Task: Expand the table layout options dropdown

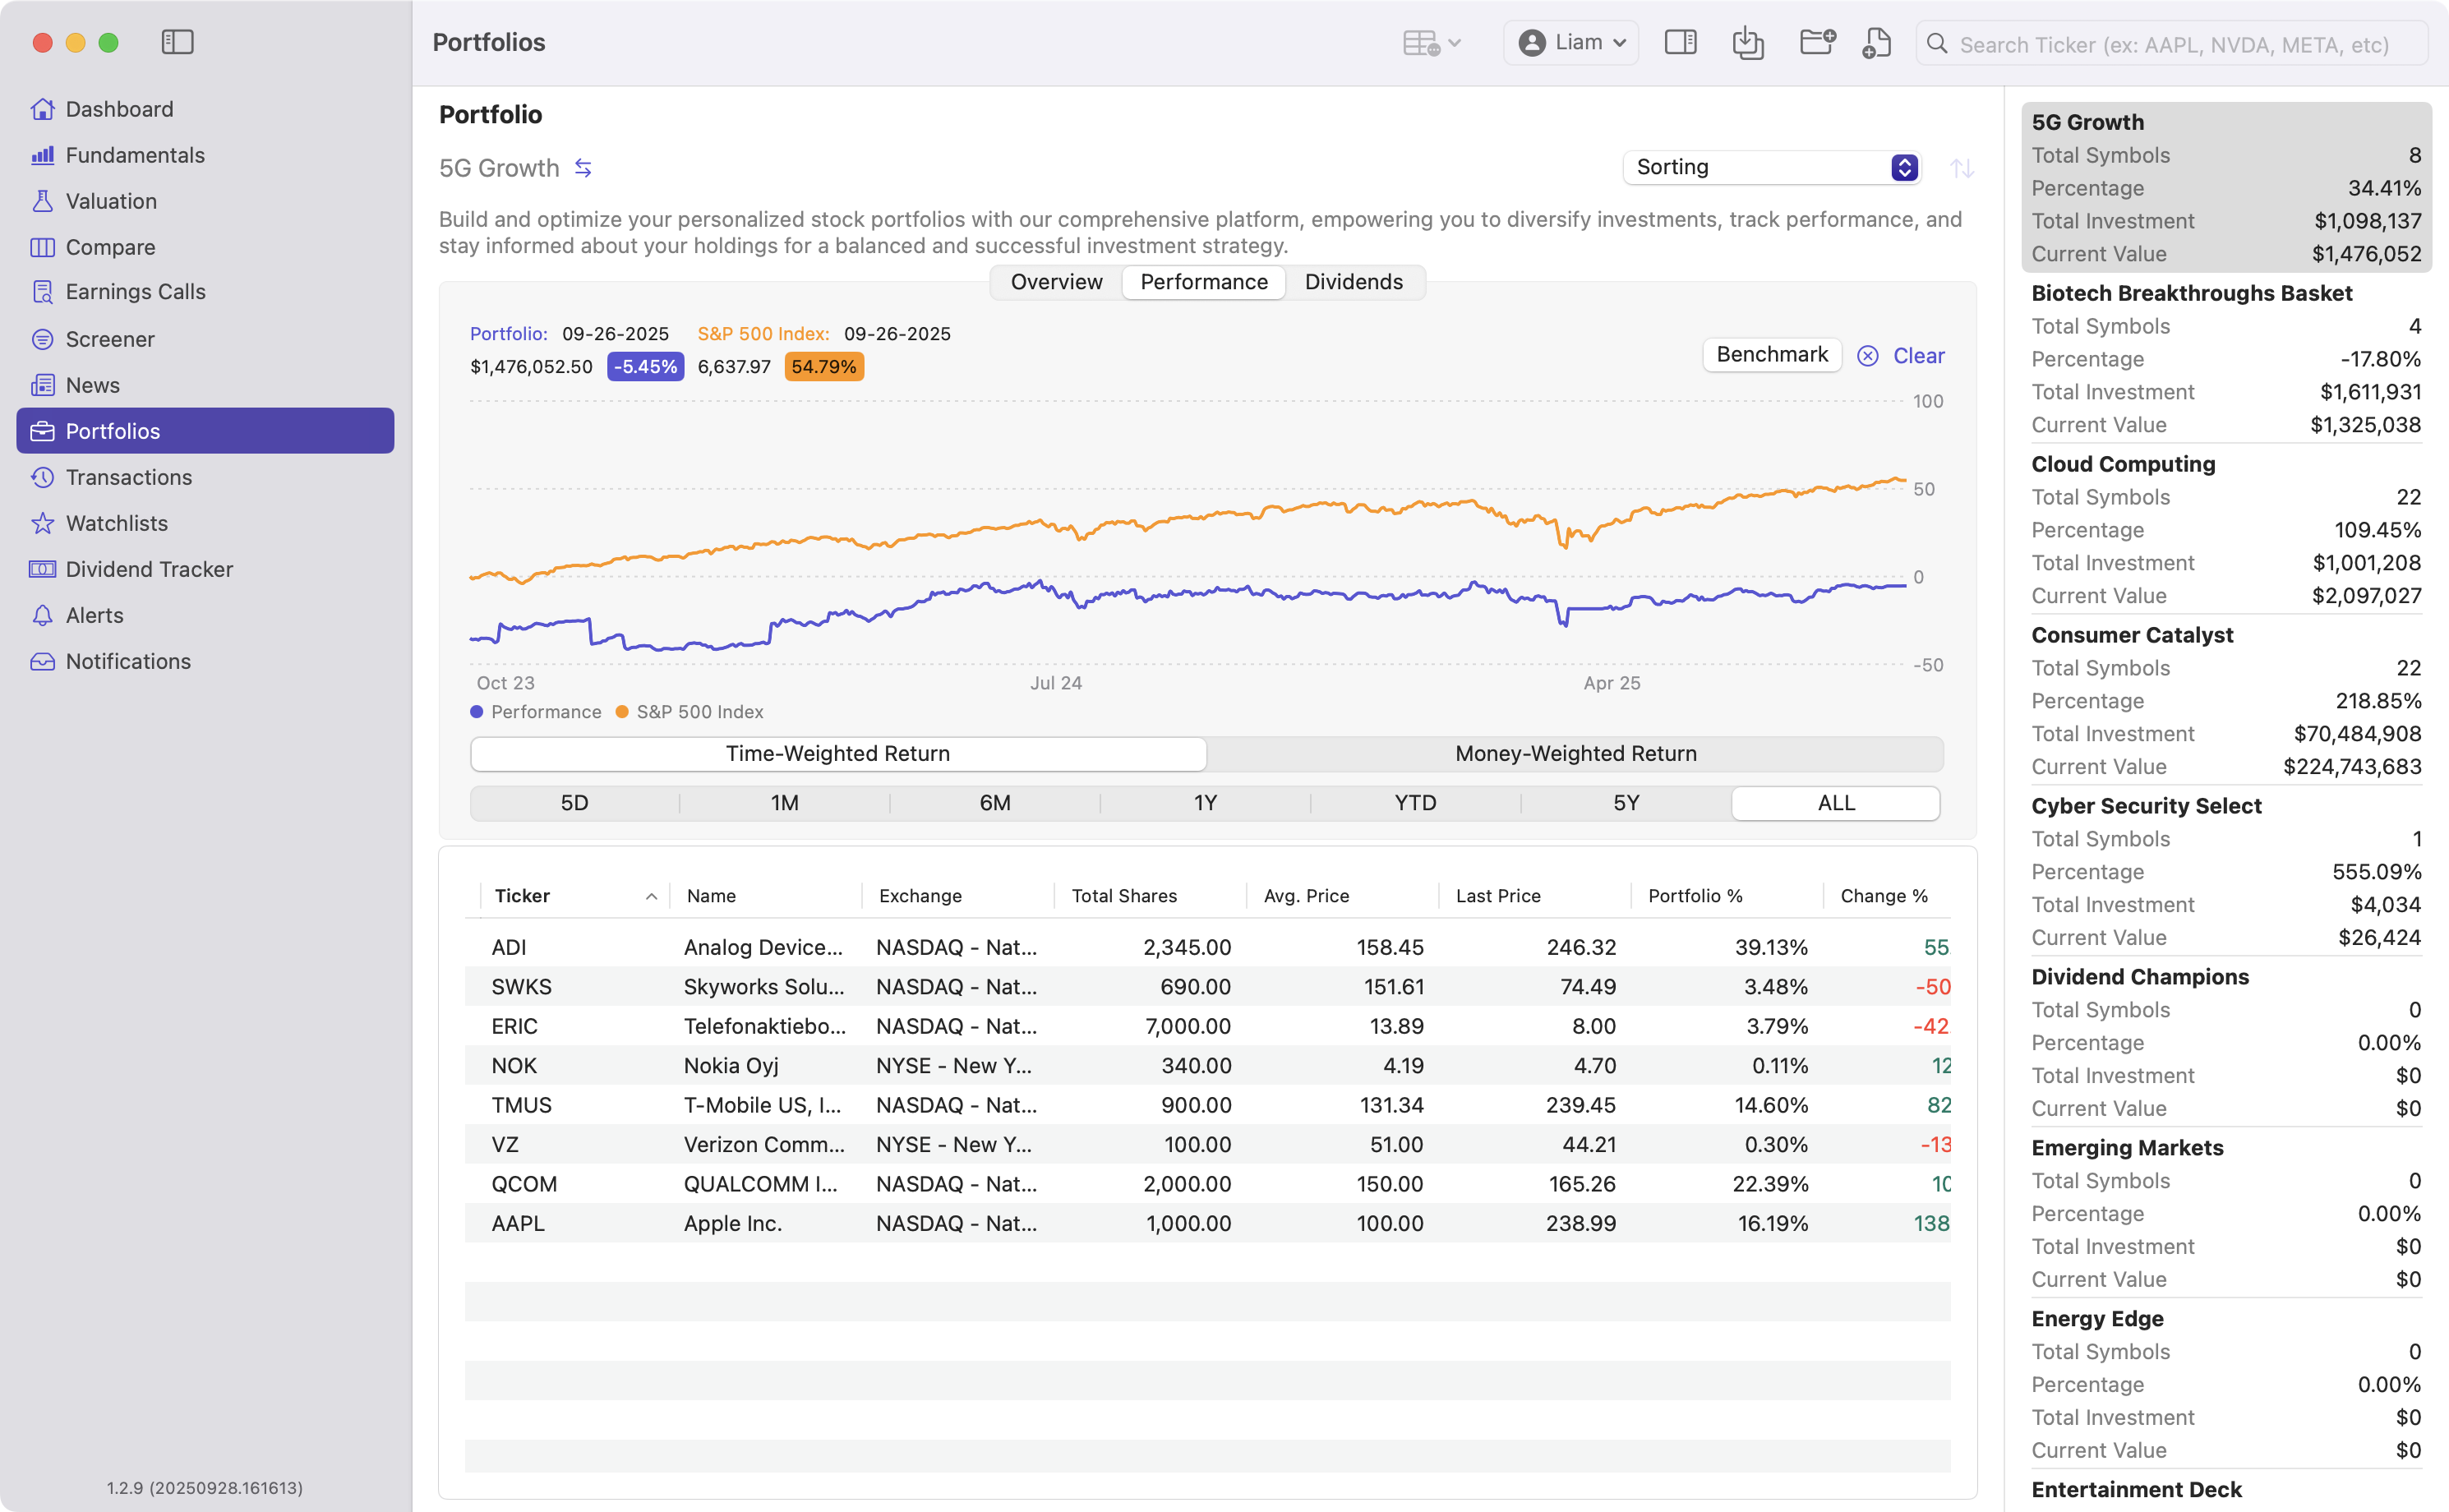Action: click(x=1432, y=43)
